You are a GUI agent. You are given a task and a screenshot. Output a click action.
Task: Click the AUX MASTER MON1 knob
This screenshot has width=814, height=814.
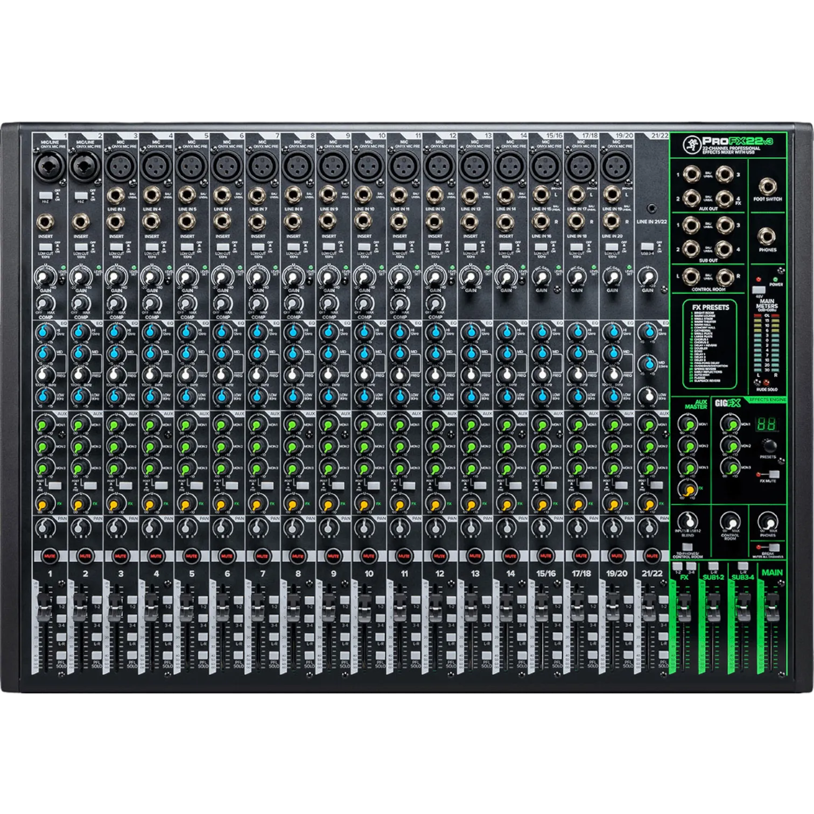[x=687, y=424]
